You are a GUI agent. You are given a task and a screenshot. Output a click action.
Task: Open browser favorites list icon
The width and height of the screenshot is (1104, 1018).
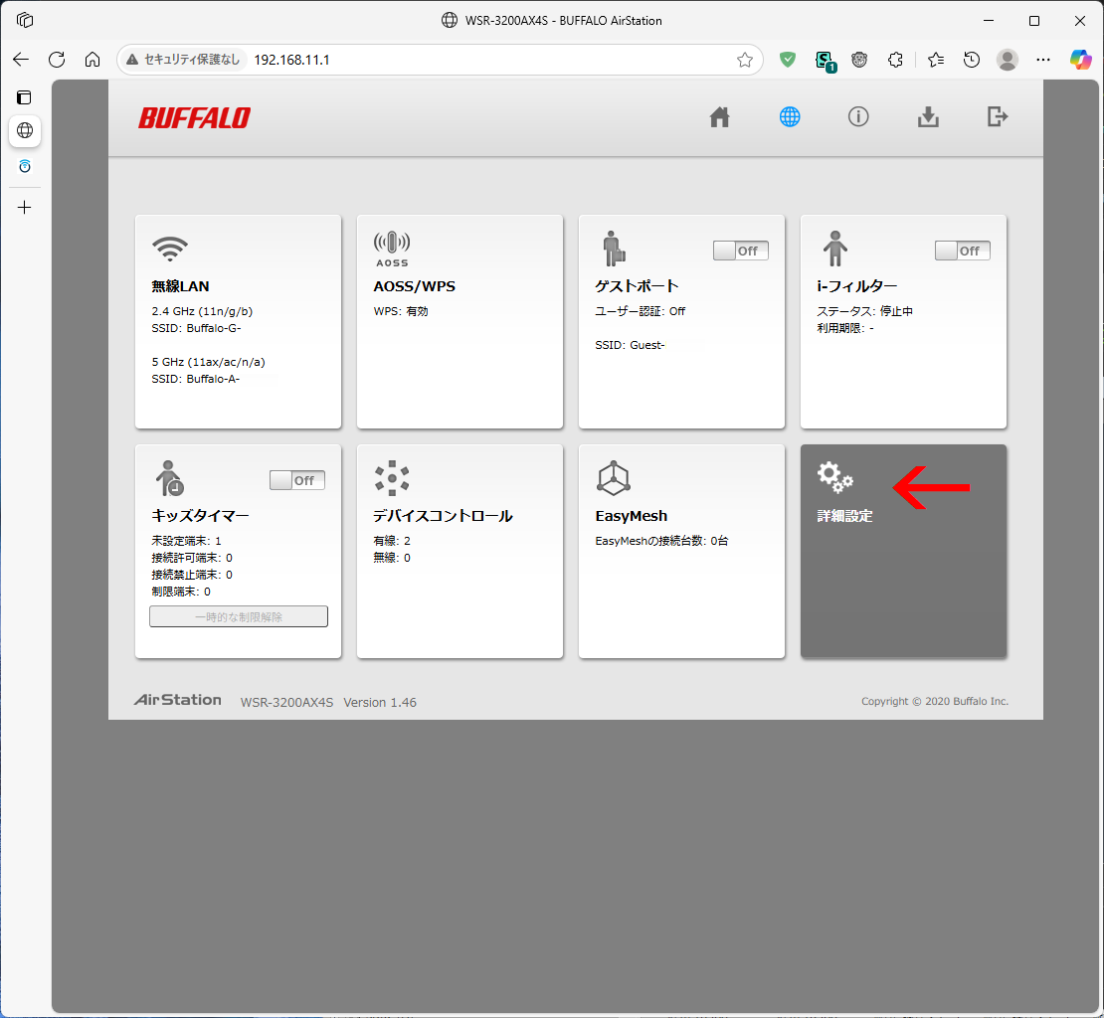pos(936,60)
